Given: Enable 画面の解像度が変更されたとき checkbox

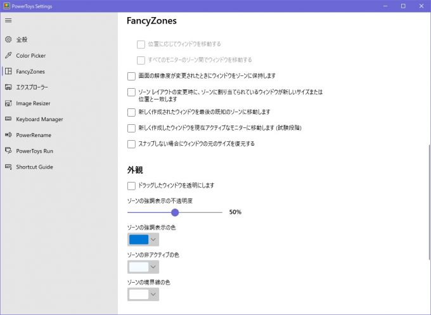Looking at the screenshot, I should pyautogui.click(x=131, y=76).
